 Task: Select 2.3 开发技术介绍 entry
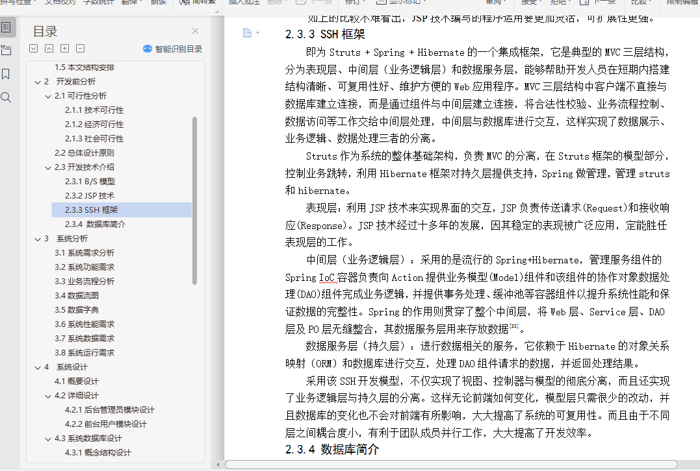[x=84, y=167]
